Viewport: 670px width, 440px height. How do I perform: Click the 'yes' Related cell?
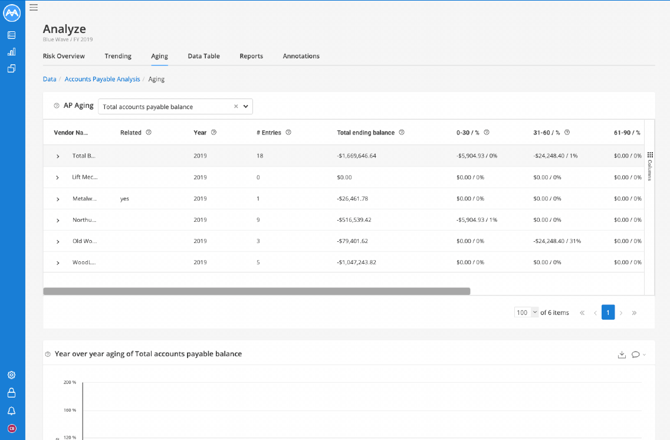pos(124,199)
